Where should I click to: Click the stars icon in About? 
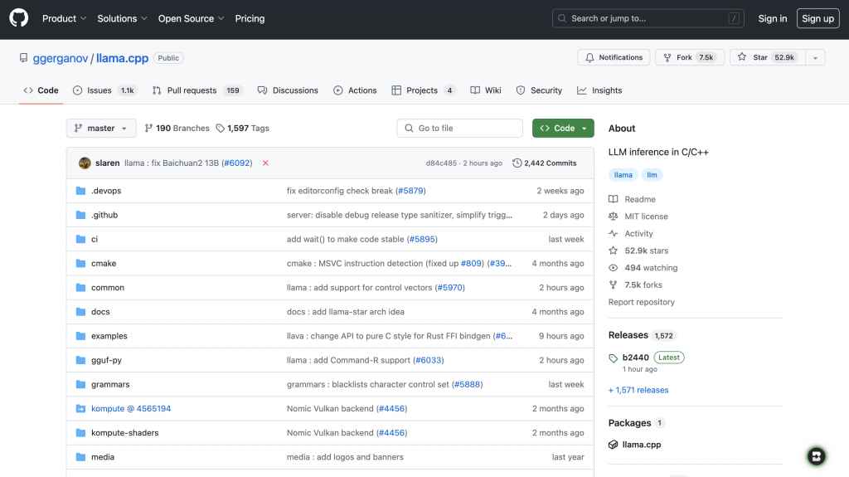tap(613, 251)
